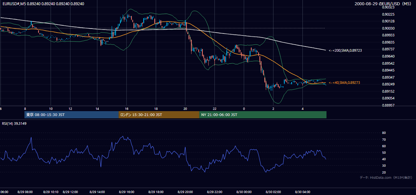The width and height of the screenshot is (416, 195).
Task: Click hour tick 22 on the price chart axis
Action: point(215,109)
